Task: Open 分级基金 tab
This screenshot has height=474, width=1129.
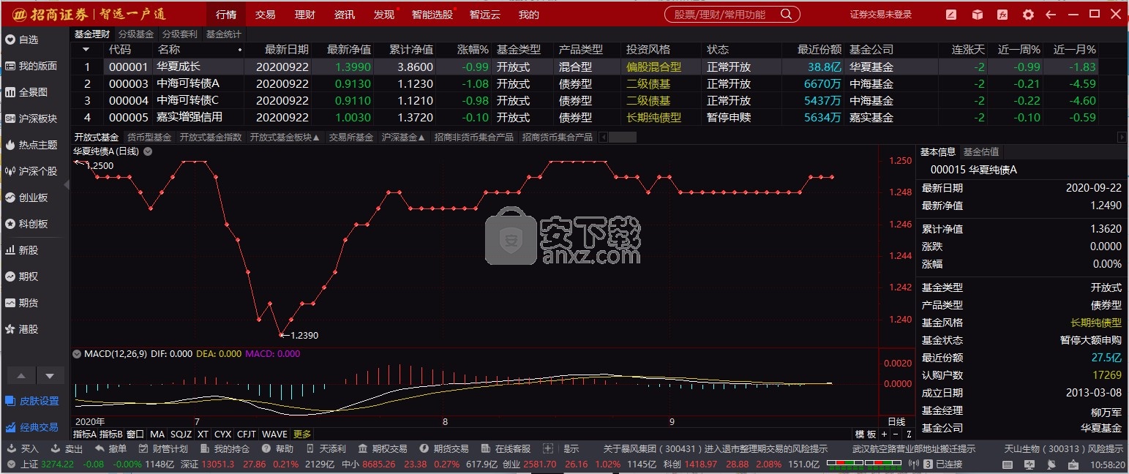Action: click(x=136, y=34)
